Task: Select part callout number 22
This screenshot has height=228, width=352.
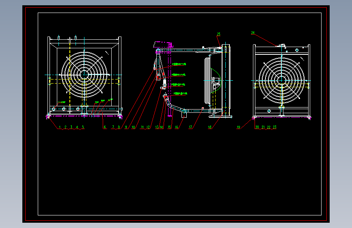Action: tap(269, 127)
